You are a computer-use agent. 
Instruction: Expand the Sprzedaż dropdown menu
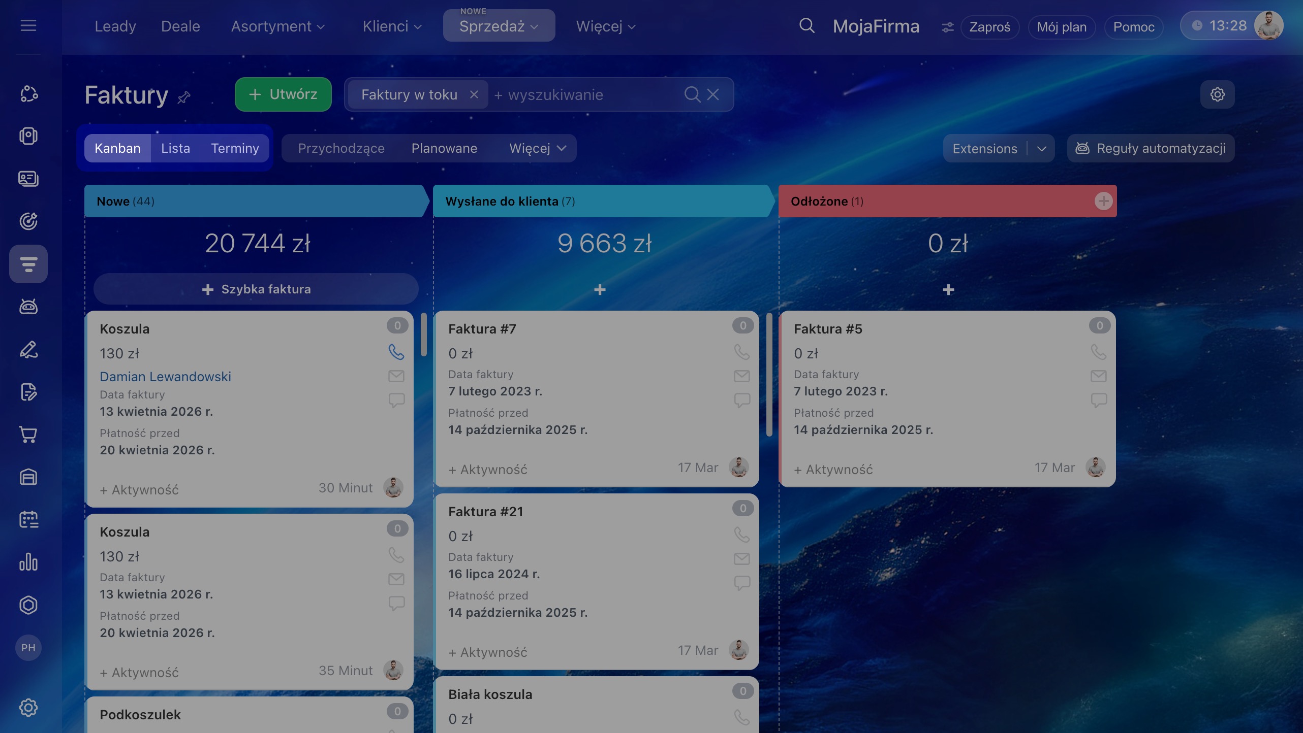click(x=499, y=26)
